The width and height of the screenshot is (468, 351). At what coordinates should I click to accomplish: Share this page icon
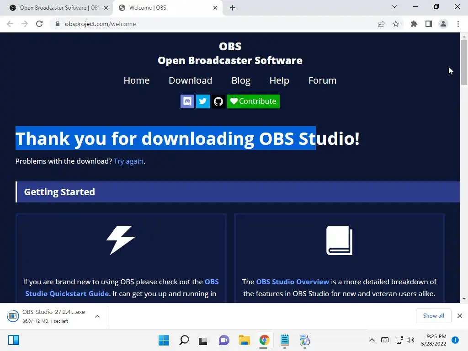click(x=381, y=24)
